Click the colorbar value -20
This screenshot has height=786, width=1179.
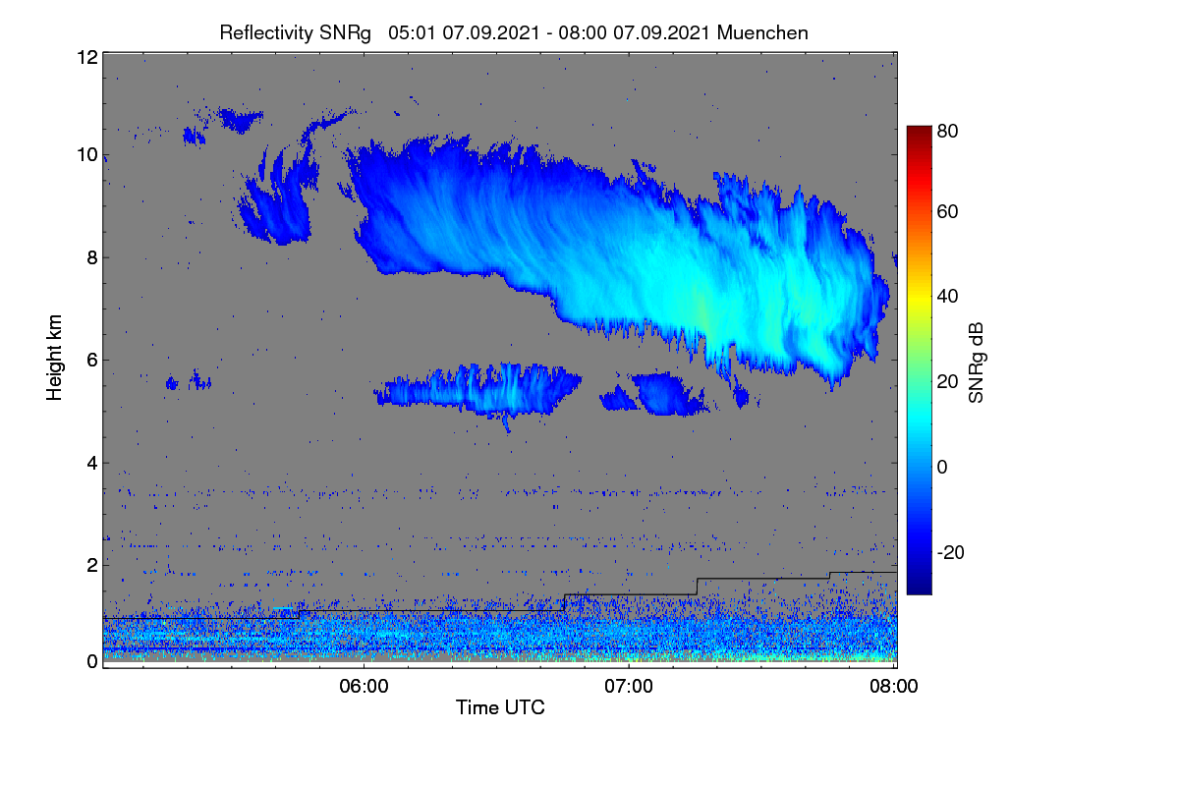coord(950,552)
